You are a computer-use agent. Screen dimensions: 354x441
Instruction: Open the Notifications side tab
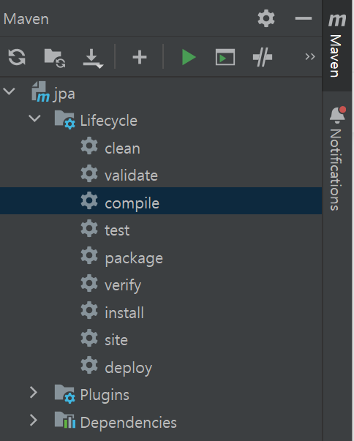point(336,159)
